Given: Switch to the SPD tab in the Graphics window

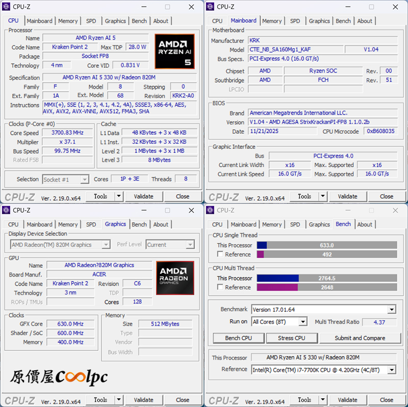Looking at the screenshot, I should (x=91, y=224).
